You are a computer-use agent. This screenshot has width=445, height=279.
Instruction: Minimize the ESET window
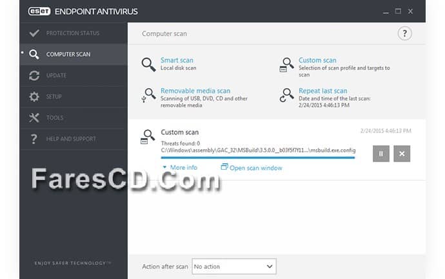[x=386, y=12]
